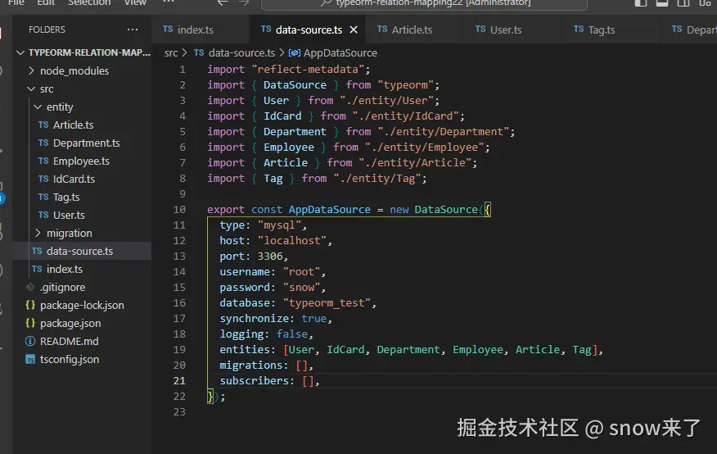
Task: Click TS icon beside Article.ts in tree
Action: [x=43, y=125]
